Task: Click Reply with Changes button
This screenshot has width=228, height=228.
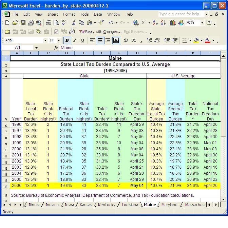Action: [100, 32]
